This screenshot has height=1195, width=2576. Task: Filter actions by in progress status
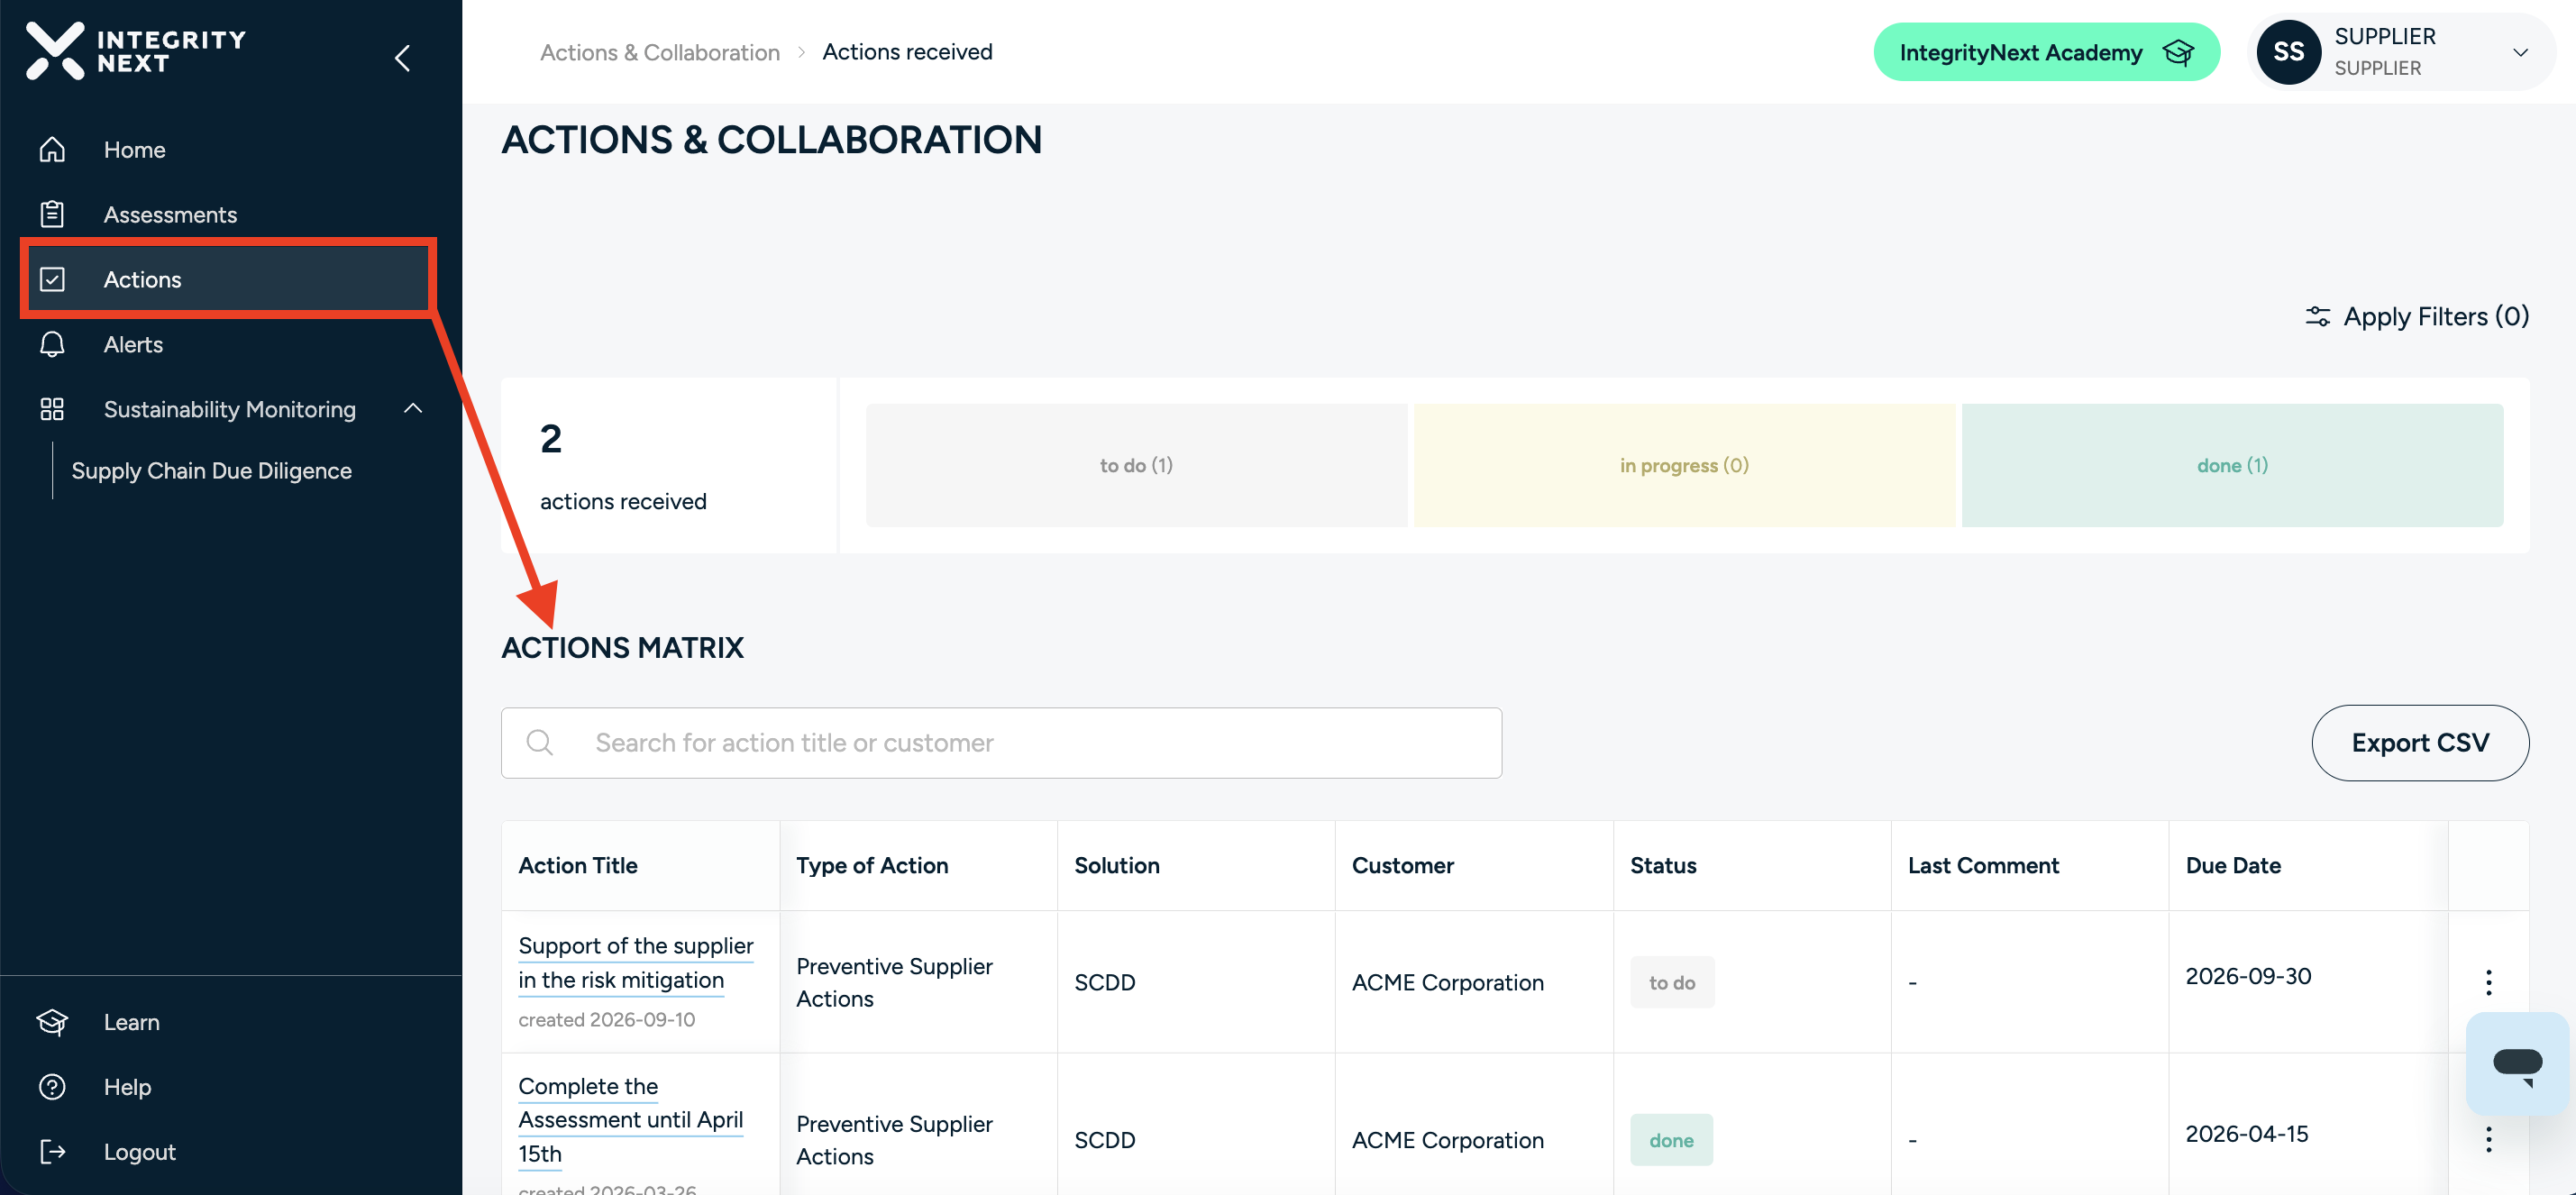pyautogui.click(x=1684, y=465)
